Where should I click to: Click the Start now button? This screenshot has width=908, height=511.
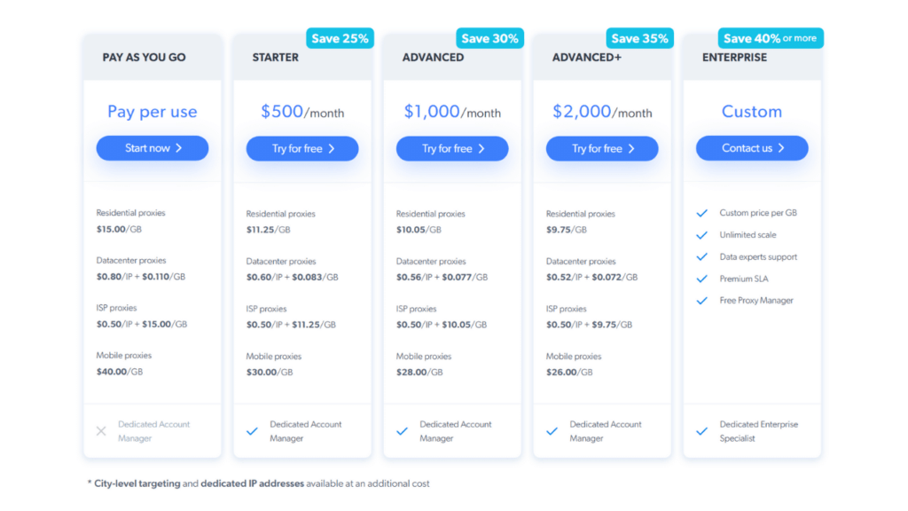153,148
